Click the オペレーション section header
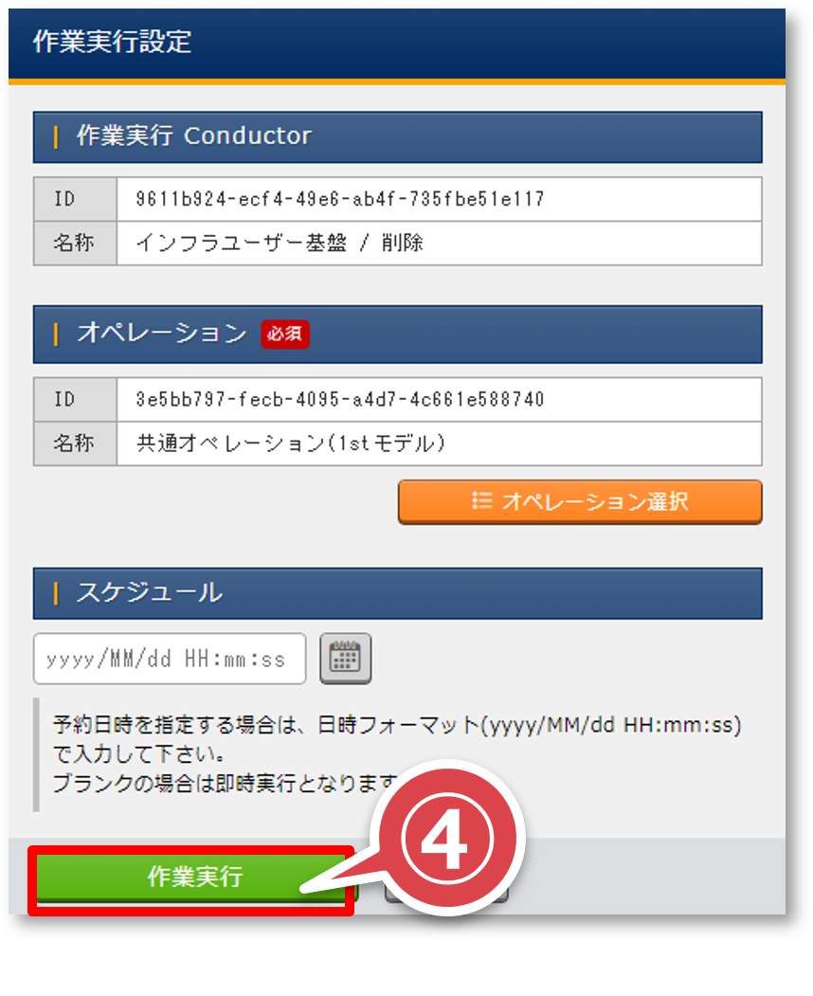This screenshot has width=813, height=996. (398, 335)
